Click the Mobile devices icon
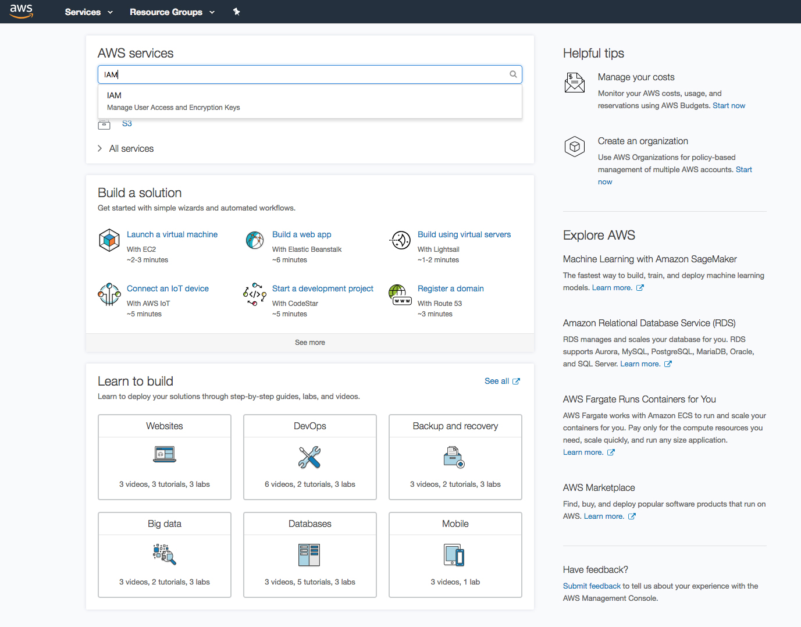Image resolution: width=801 pixels, height=627 pixels. 454,555
